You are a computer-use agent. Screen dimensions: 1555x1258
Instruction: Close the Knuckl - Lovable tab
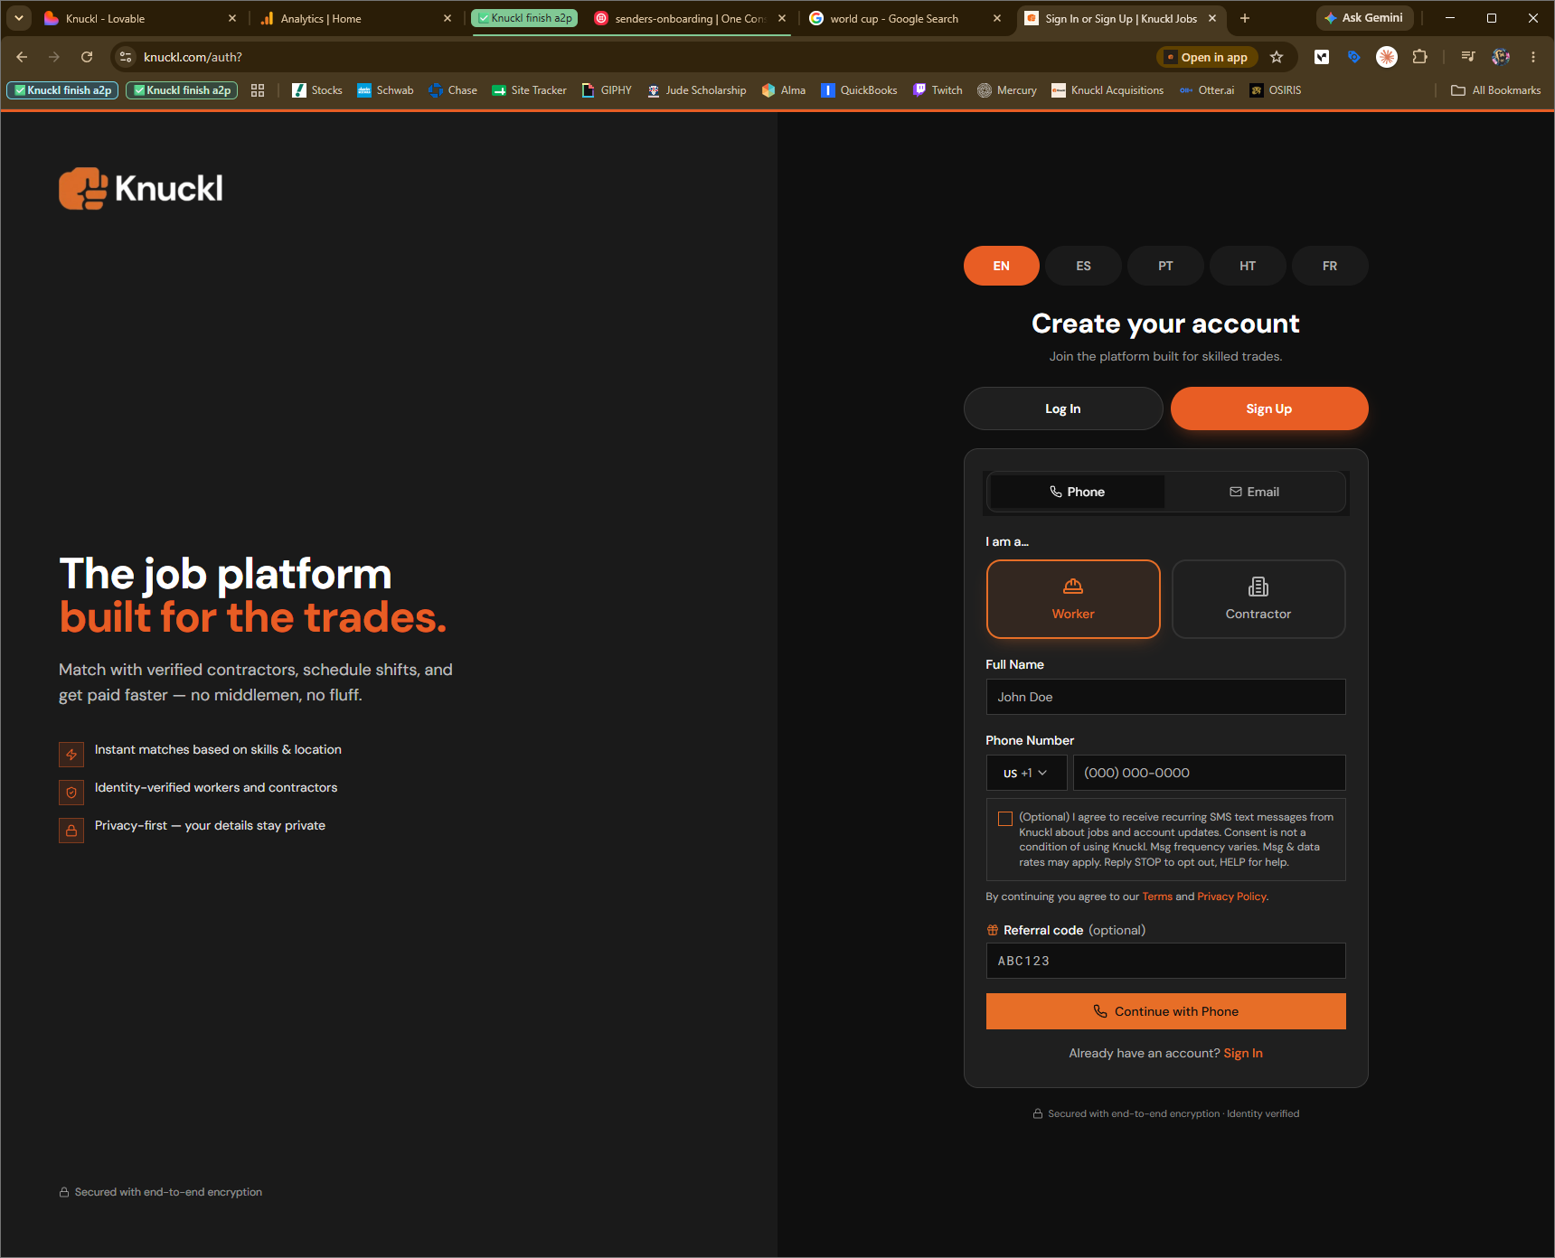(x=232, y=18)
